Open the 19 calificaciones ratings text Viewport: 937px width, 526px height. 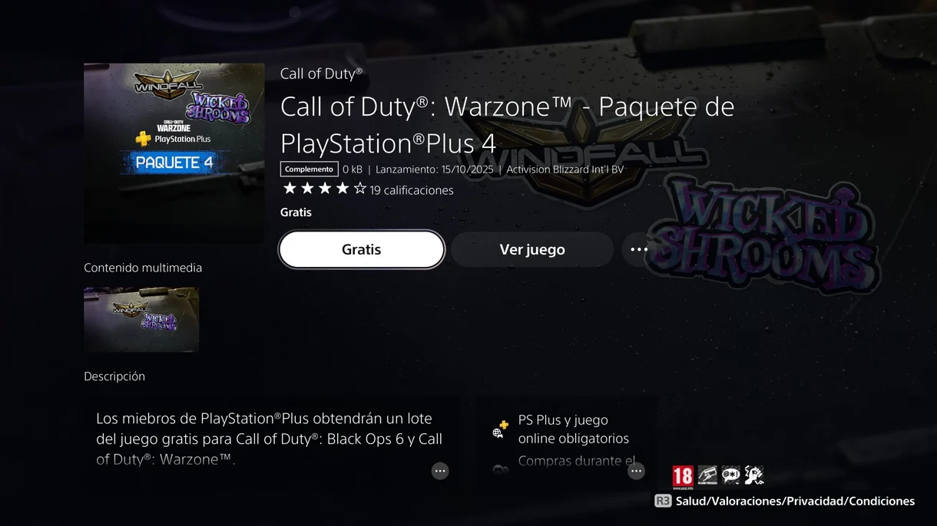tap(412, 190)
